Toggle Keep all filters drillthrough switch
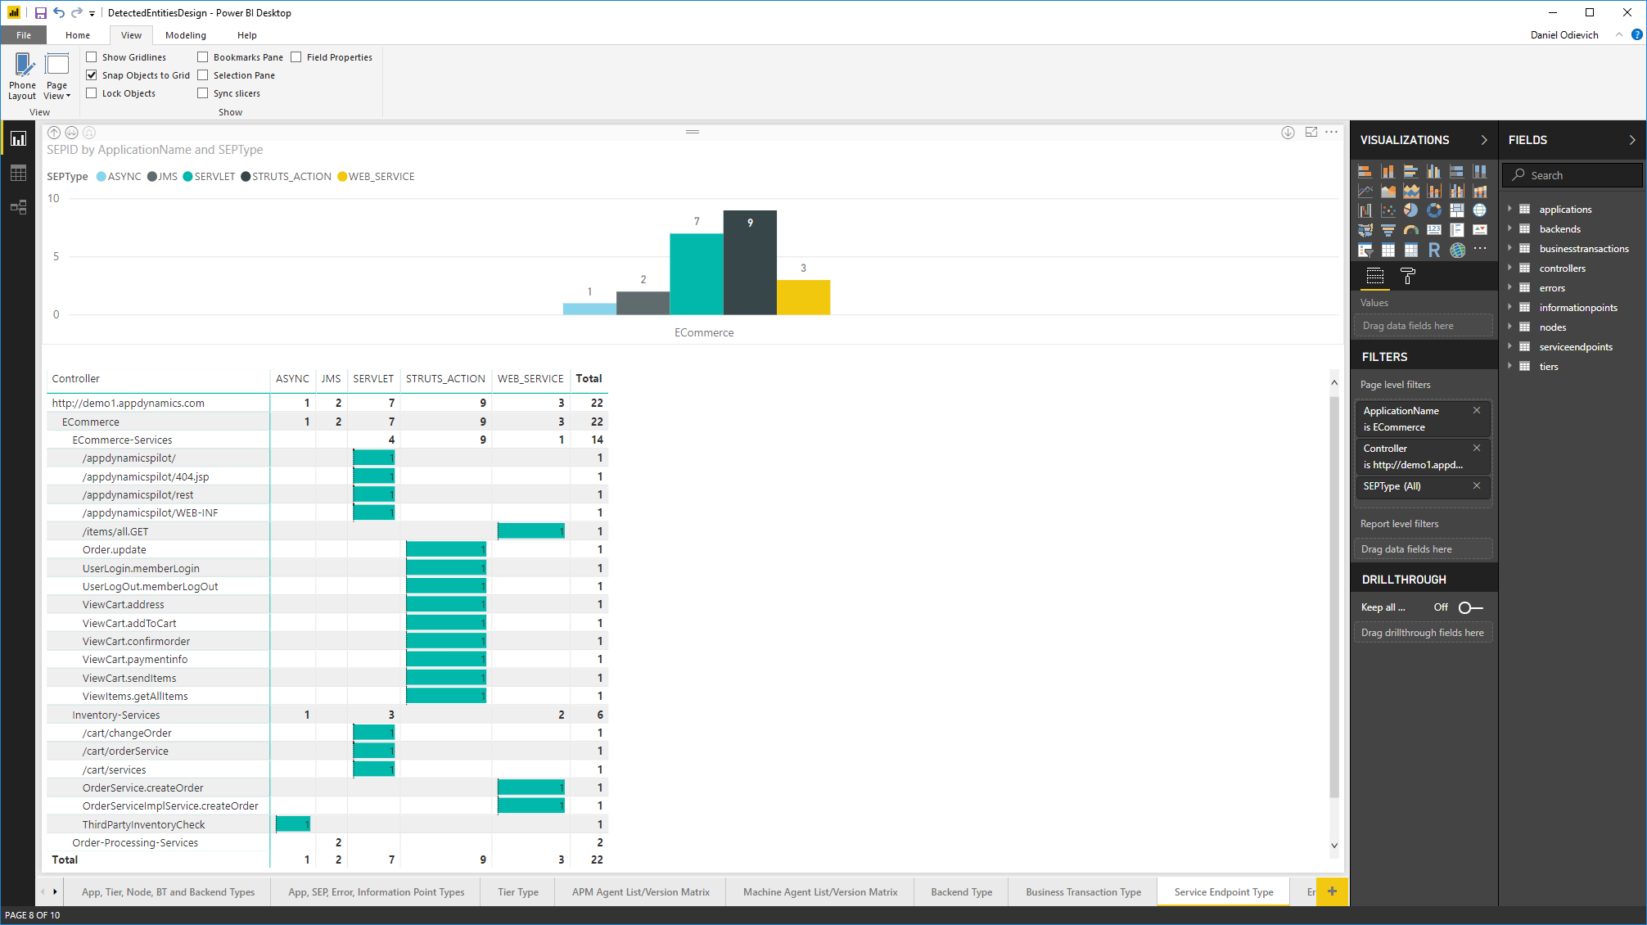The height and width of the screenshot is (925, 1647). click(1470, 607)
